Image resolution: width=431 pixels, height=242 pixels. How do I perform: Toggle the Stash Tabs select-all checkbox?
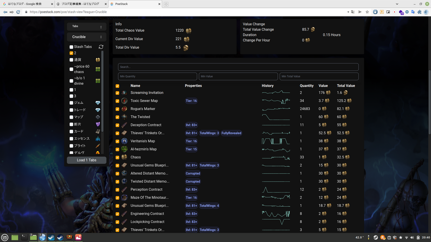coord(71,47)
